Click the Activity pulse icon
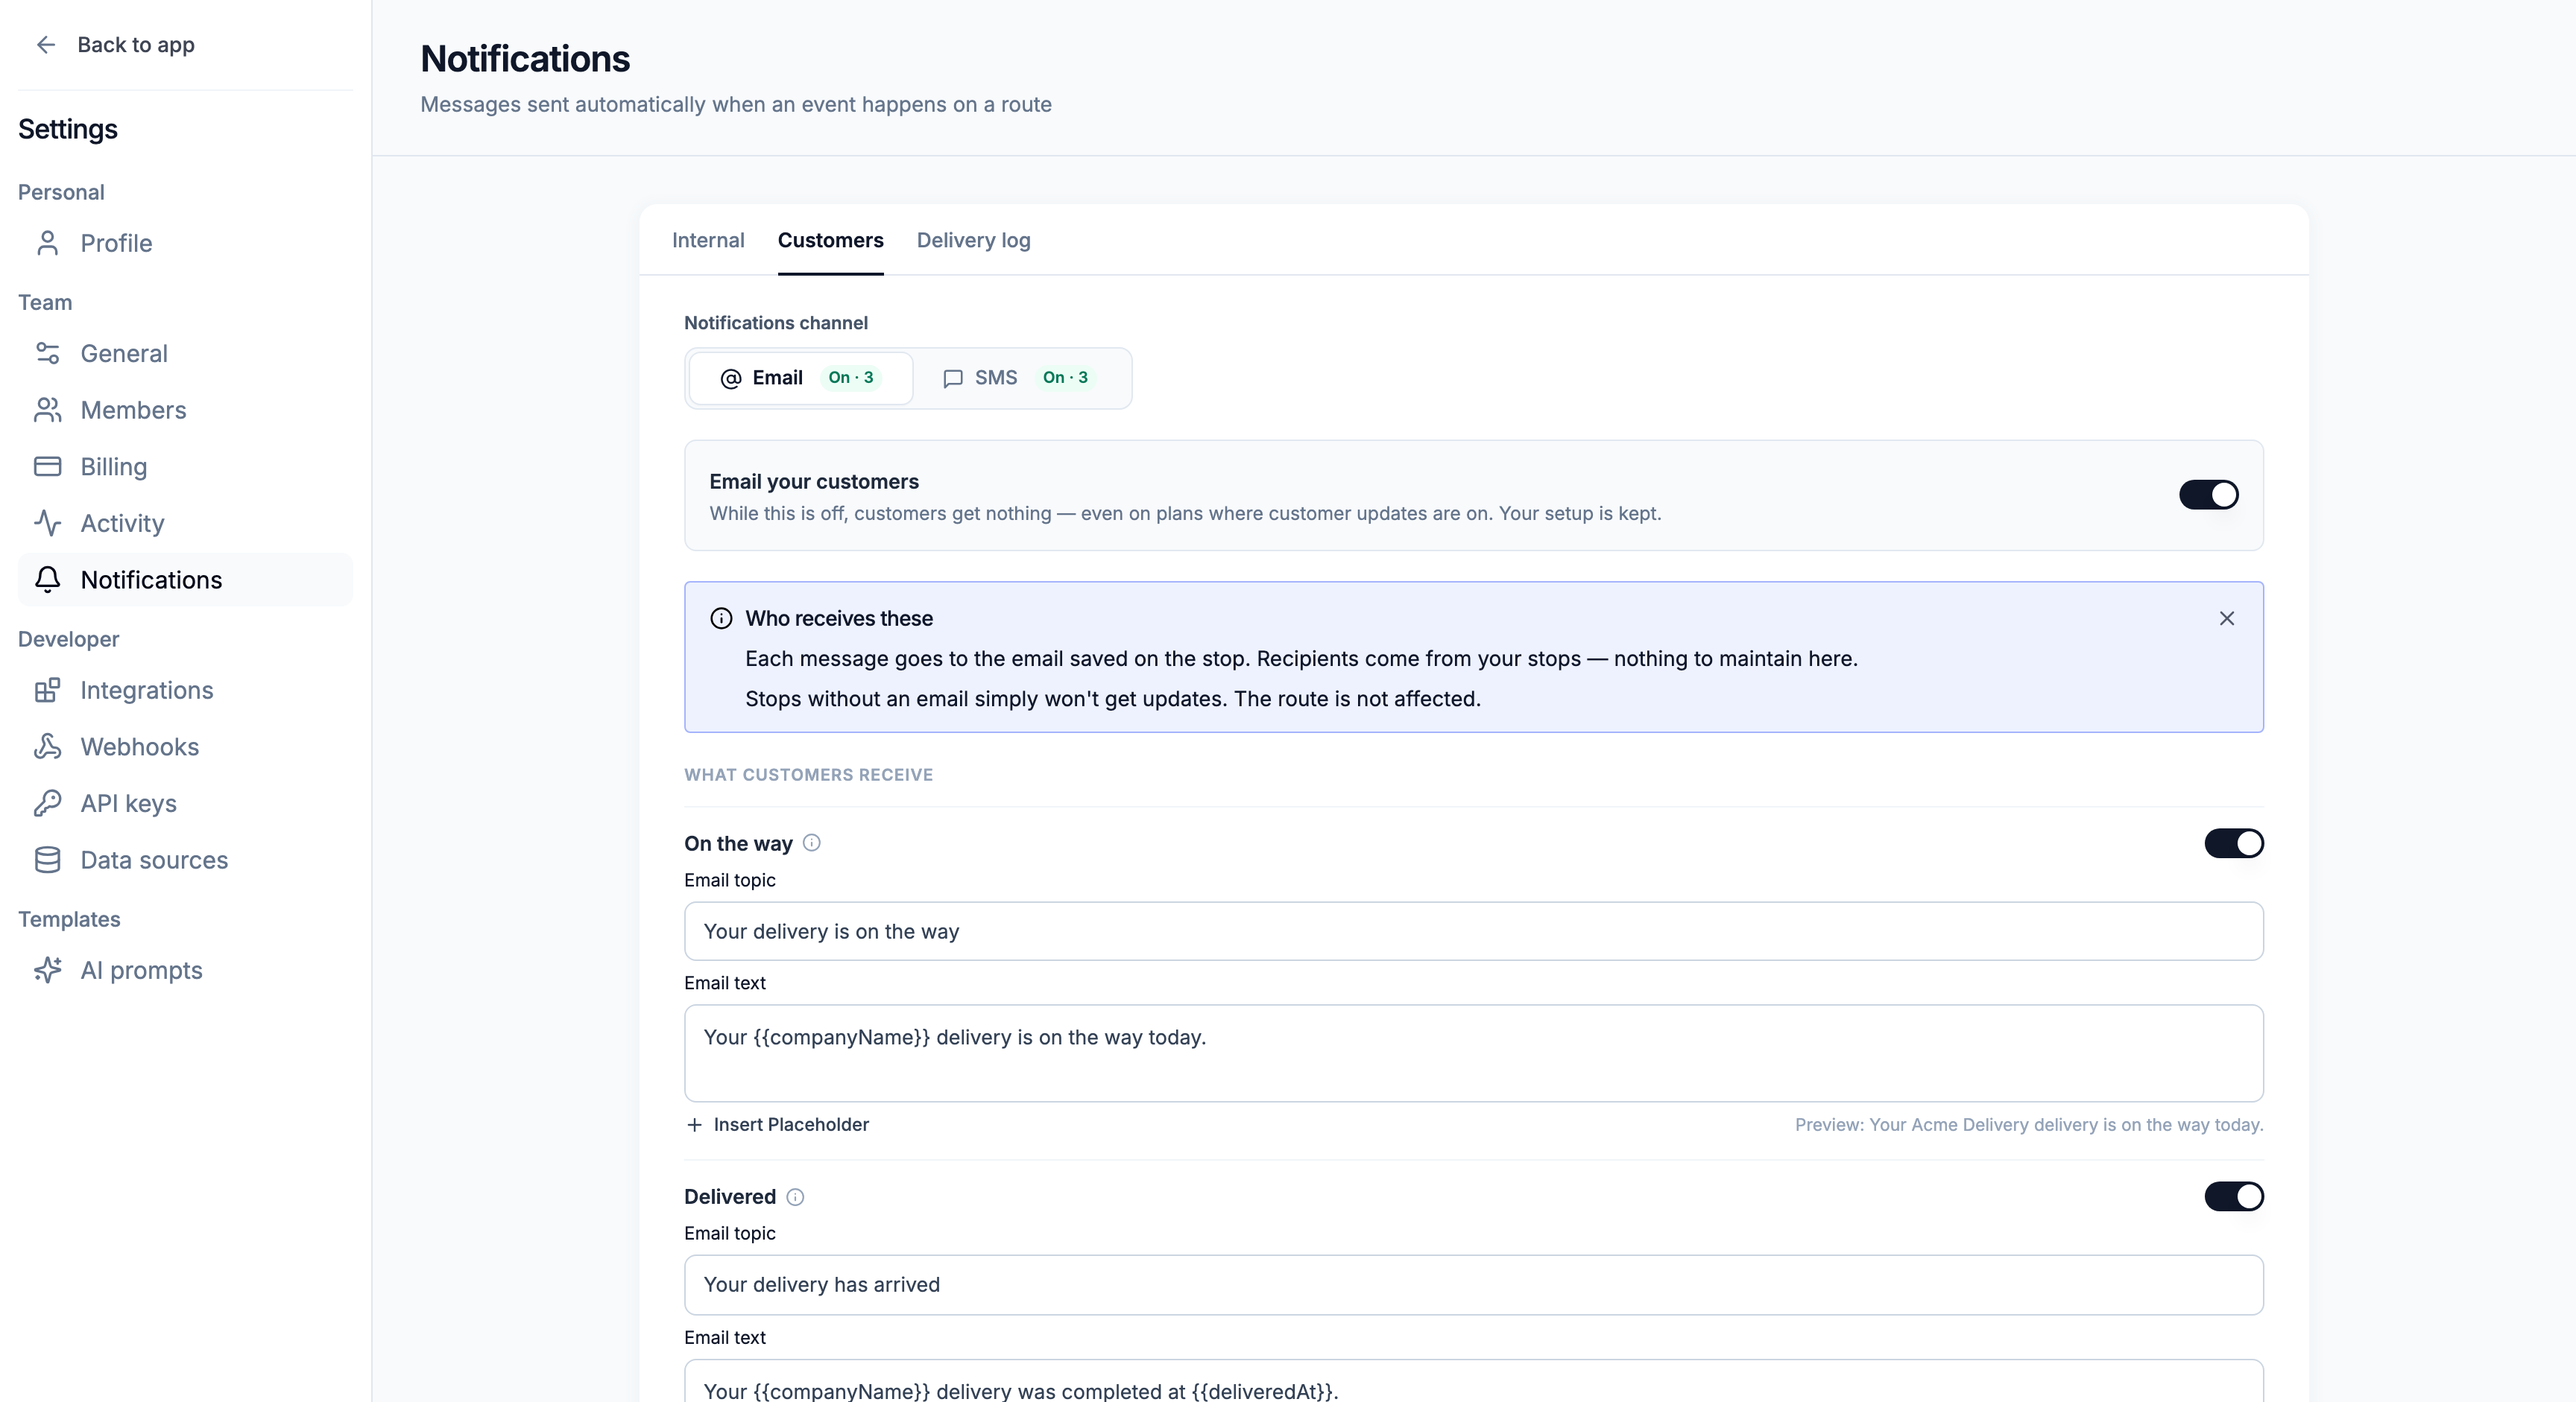Image resolution: width=2576 pixels, height=1402 pixels. (x=47, y=524)
